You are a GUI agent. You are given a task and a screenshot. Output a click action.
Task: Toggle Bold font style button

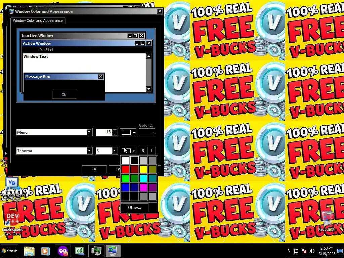click(x=143, y=151)
